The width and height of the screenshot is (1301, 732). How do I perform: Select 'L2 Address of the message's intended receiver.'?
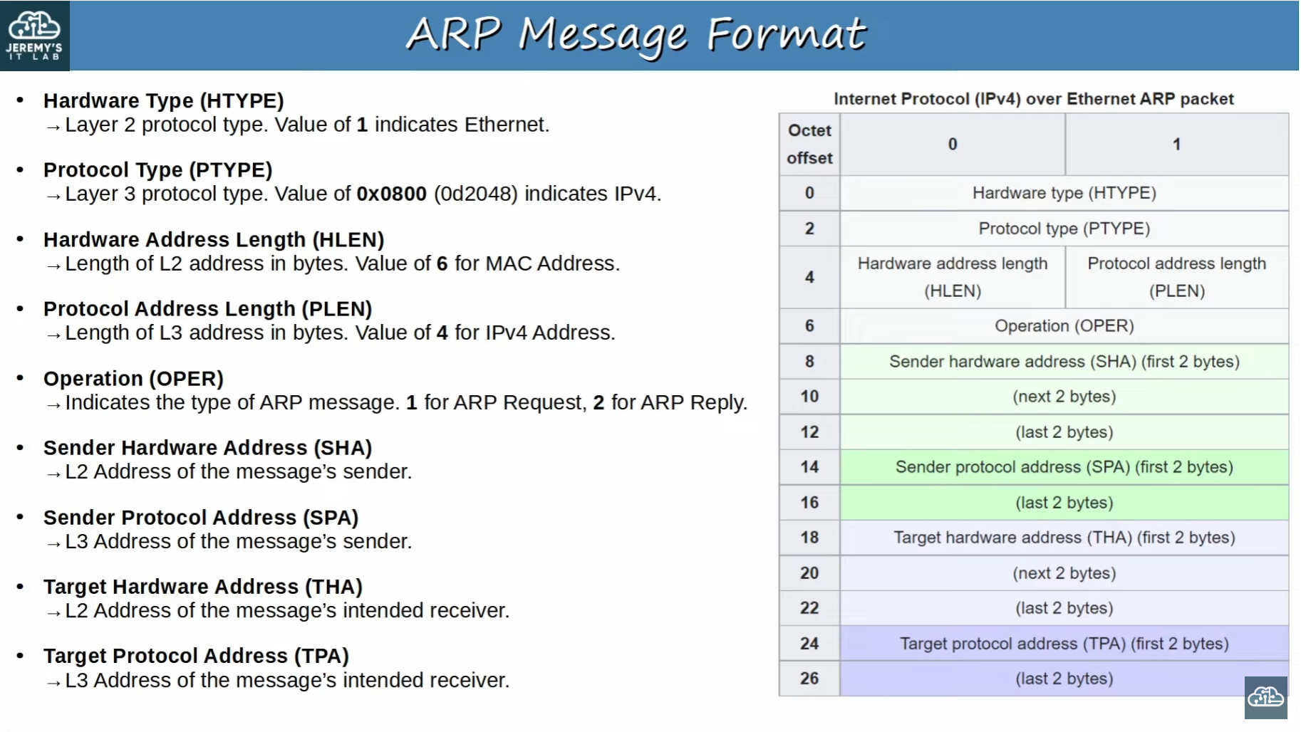coord(287,610)
